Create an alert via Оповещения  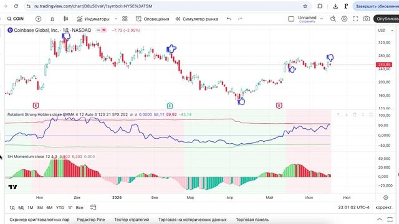tap(152, 19)
